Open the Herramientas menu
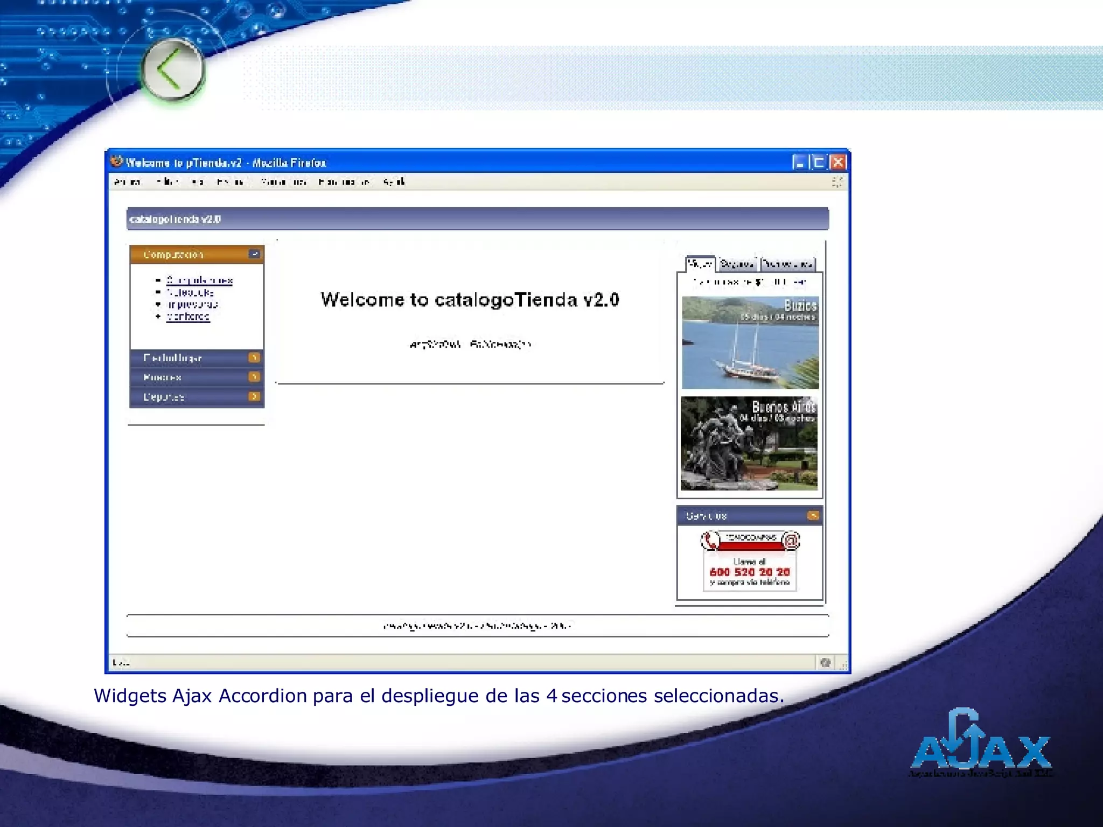Viewport: 1103px width, 827px height. [x=344, y=182]
